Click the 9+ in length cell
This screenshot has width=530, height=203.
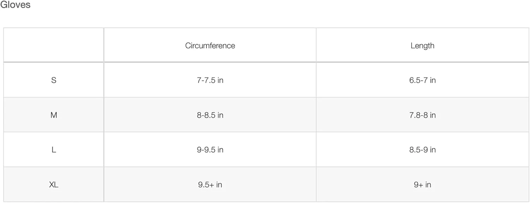coord(422,185)
